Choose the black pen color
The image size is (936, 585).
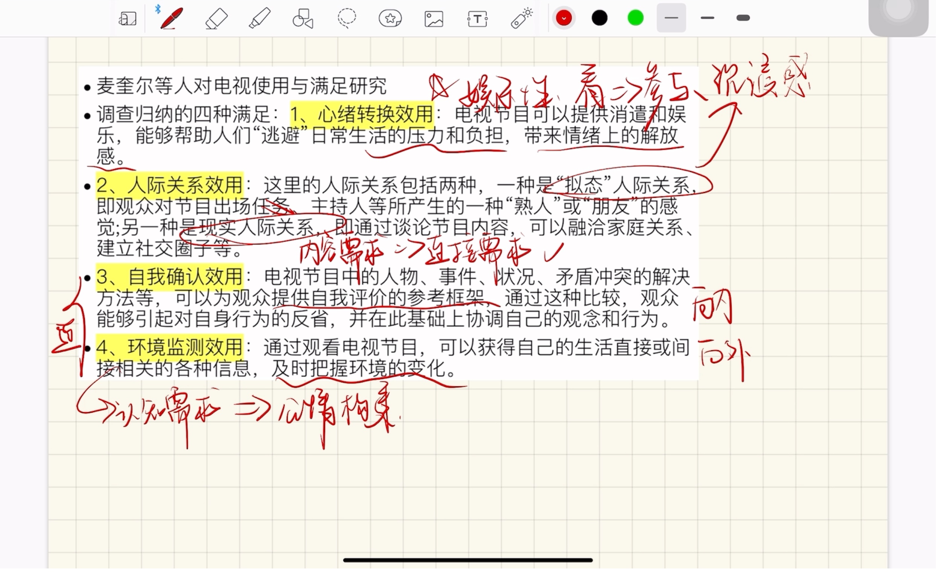pos(600,18)
